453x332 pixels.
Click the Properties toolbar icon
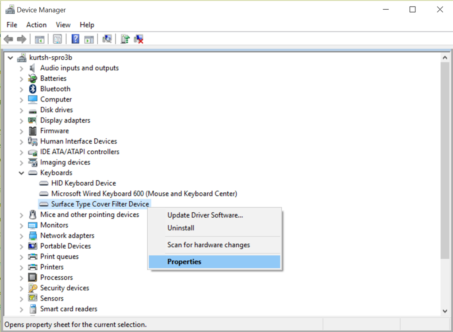click(57, 39)
